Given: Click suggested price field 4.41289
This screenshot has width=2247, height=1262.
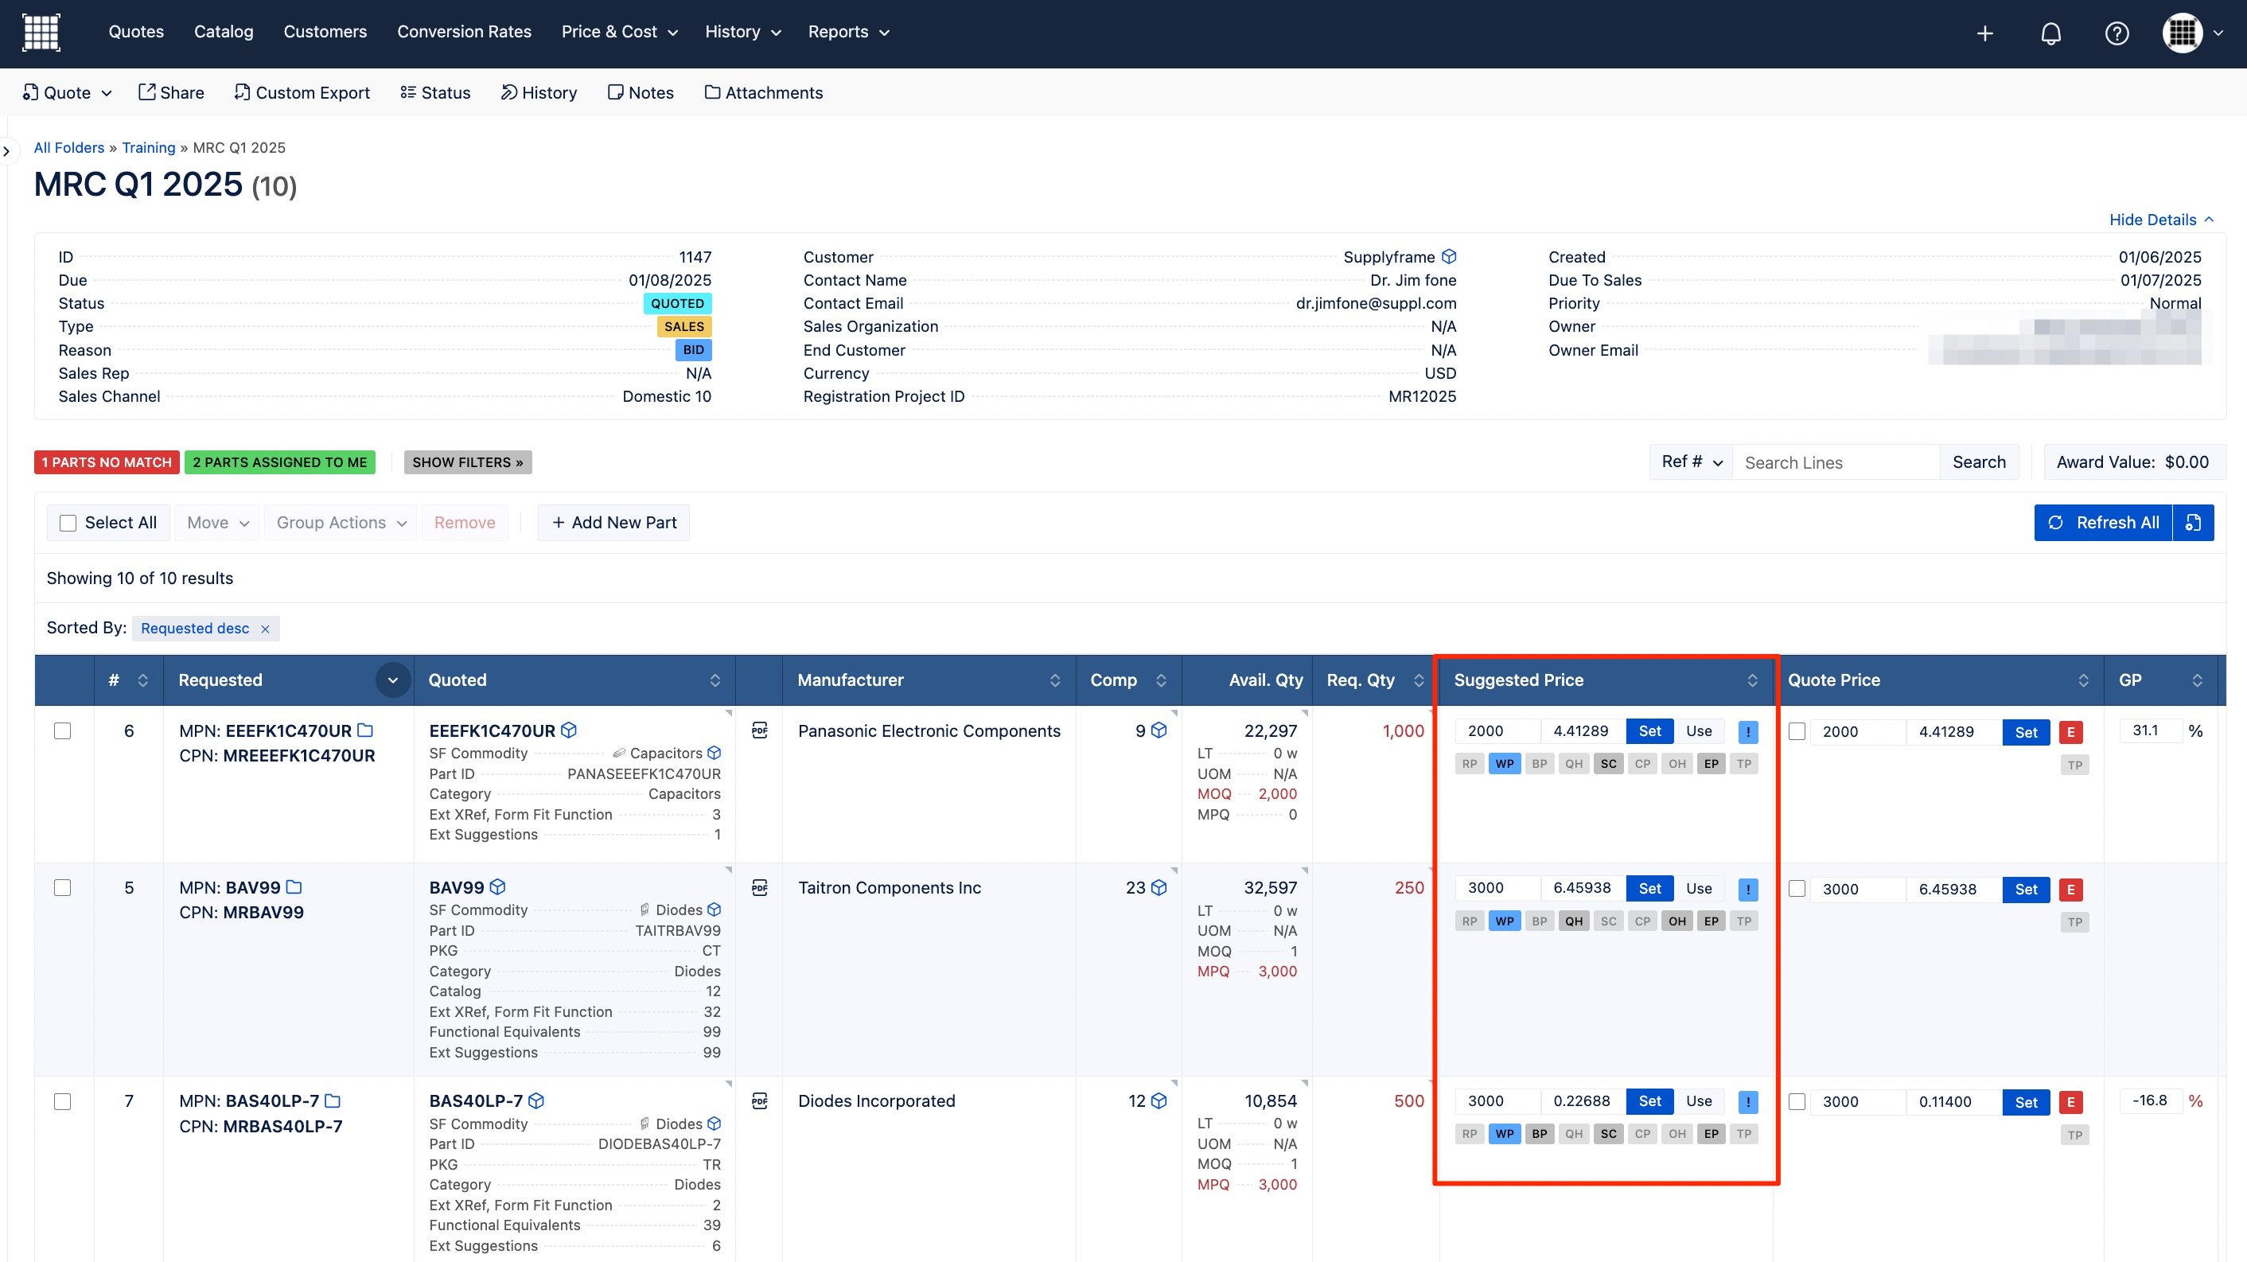Looking at the screenshot, I should (x=1582, y=730).
